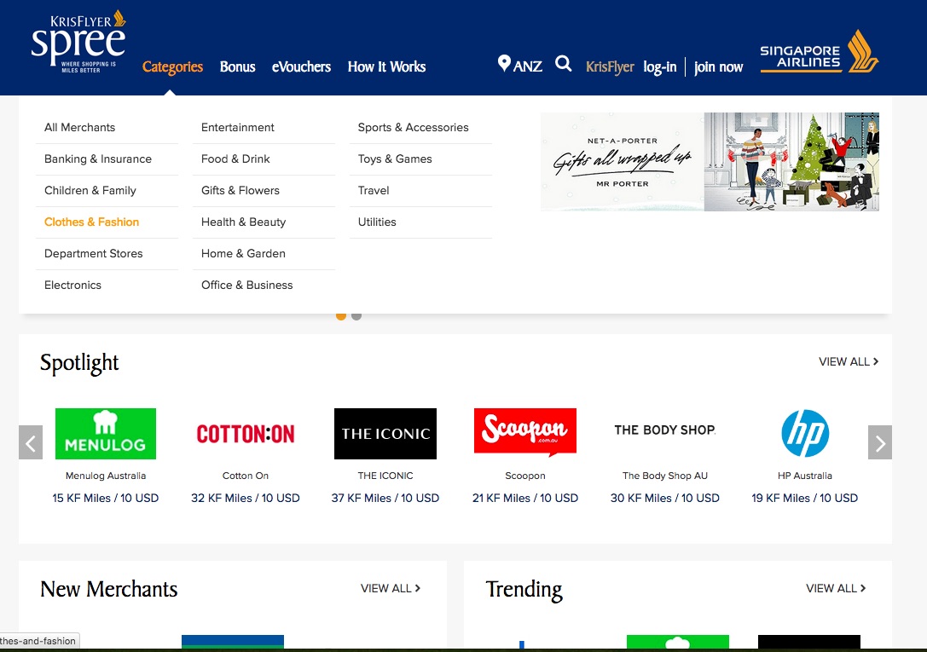Select Children & Family category

point(90,191)
